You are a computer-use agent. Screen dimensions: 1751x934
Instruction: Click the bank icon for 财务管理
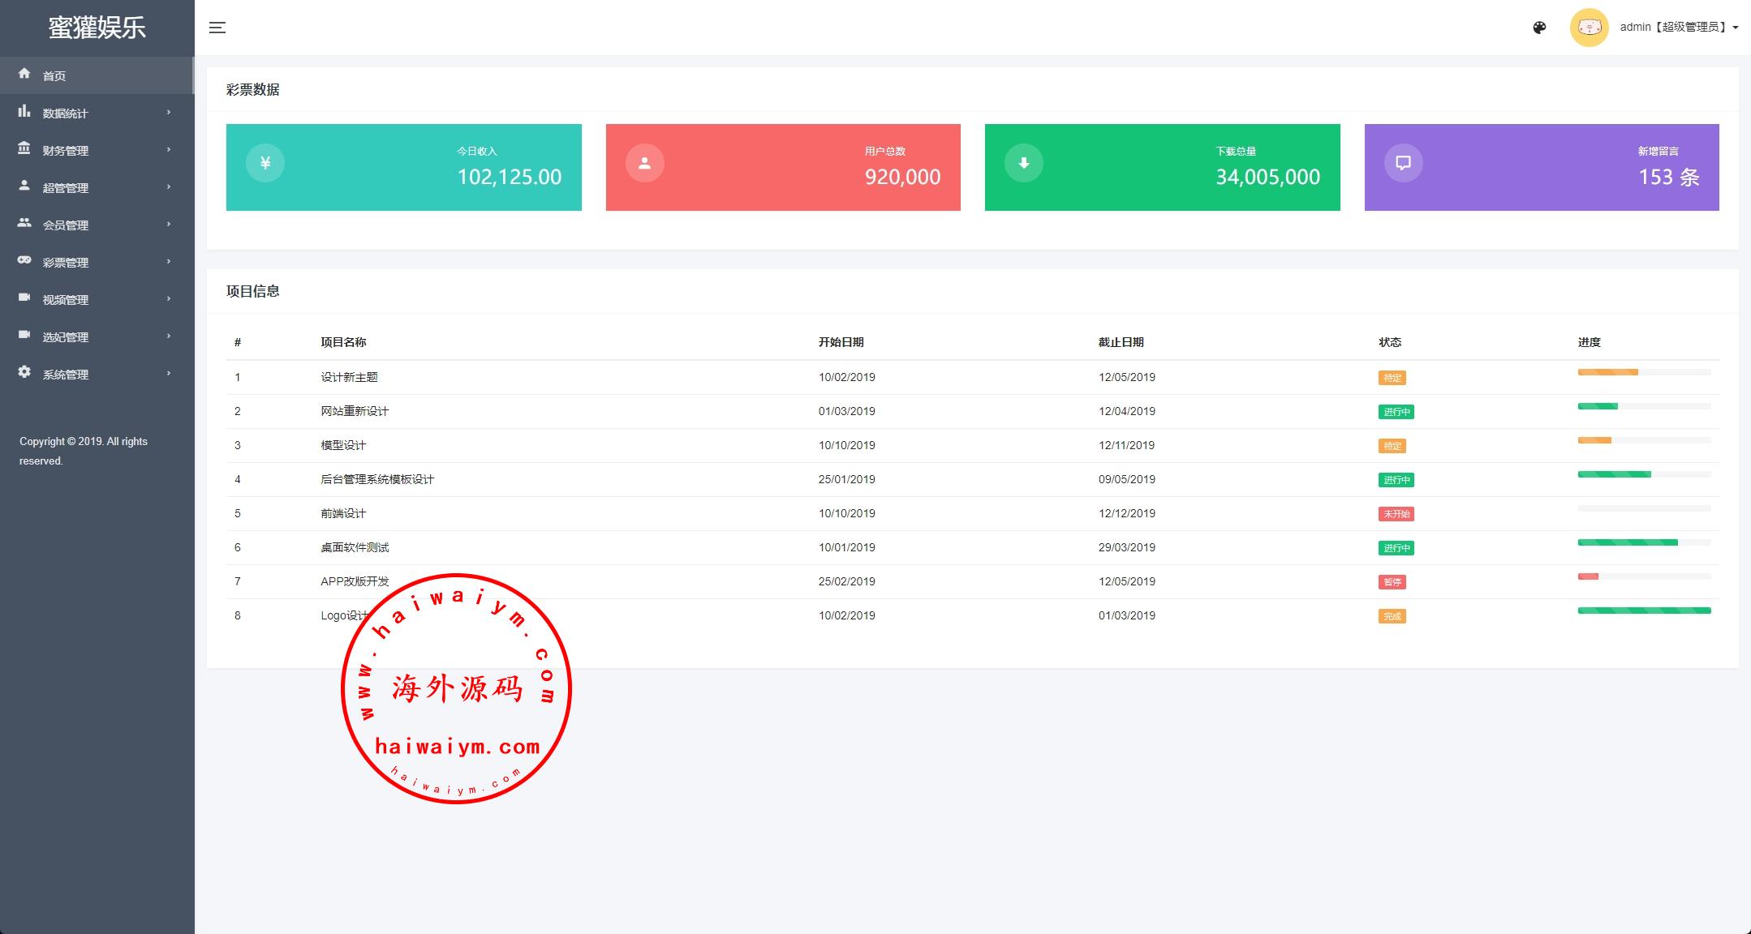point(24,148)
